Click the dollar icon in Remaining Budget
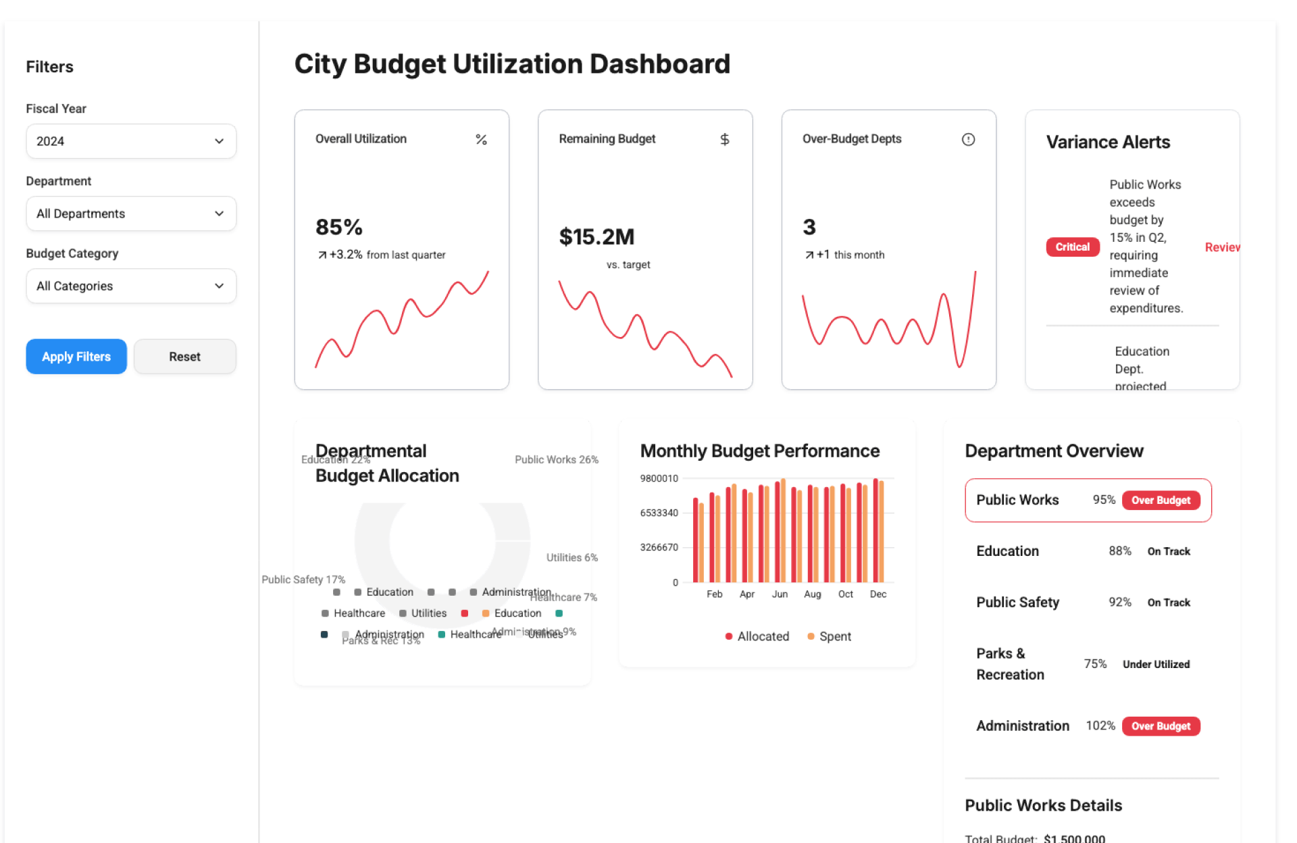The height and width of the screenshot is (843, 1297). [x=724, y=139]
